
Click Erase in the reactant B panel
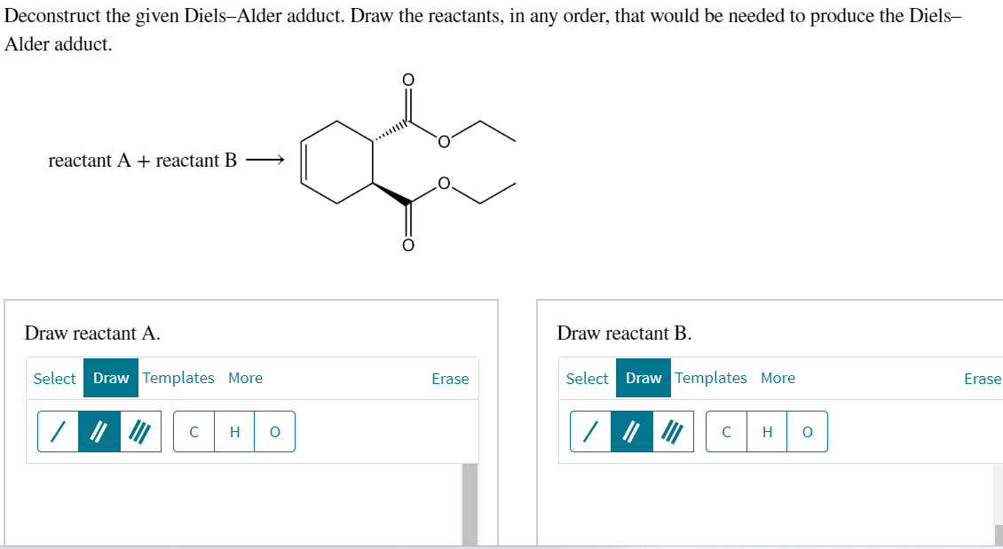point(983,378)
